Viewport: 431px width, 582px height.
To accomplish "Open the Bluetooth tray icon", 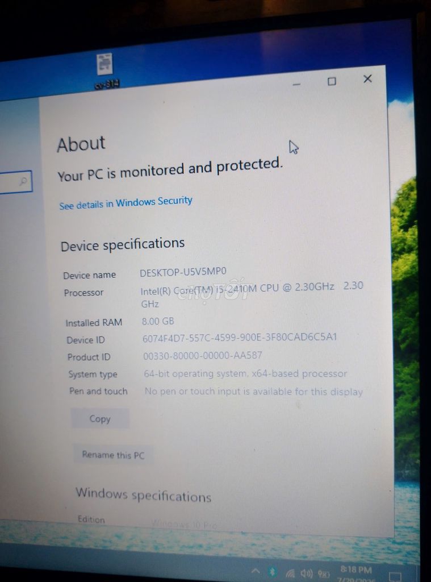I will tap(272, 572).
